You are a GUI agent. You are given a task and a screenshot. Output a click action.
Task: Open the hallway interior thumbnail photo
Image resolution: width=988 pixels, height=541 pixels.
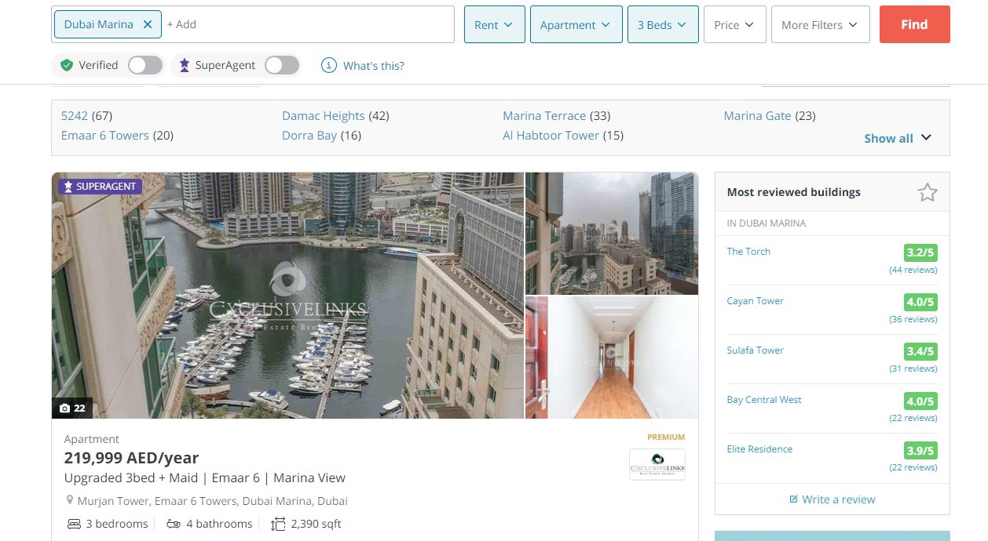612,358
